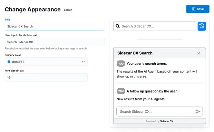Expand primary color chevron arrow

83,62
